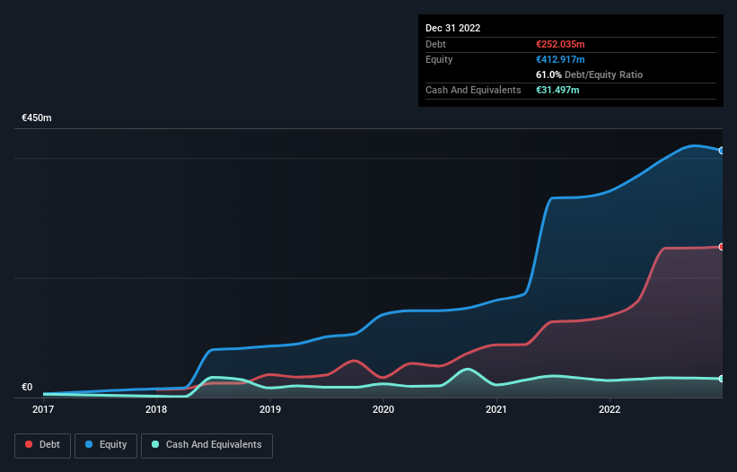Image resolution: width=737 pixels, height=472 pixels.
Task: Click the Debt label in tooltip
Action: tap(435, 44)
